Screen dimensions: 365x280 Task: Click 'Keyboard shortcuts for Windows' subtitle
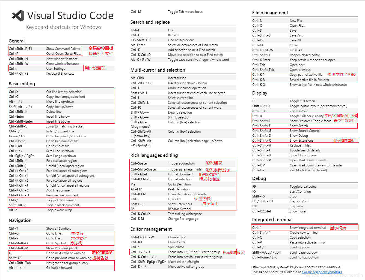64,27
